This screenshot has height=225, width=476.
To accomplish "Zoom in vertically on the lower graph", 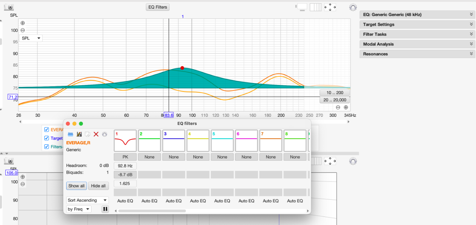I will (x=23, y=177).
